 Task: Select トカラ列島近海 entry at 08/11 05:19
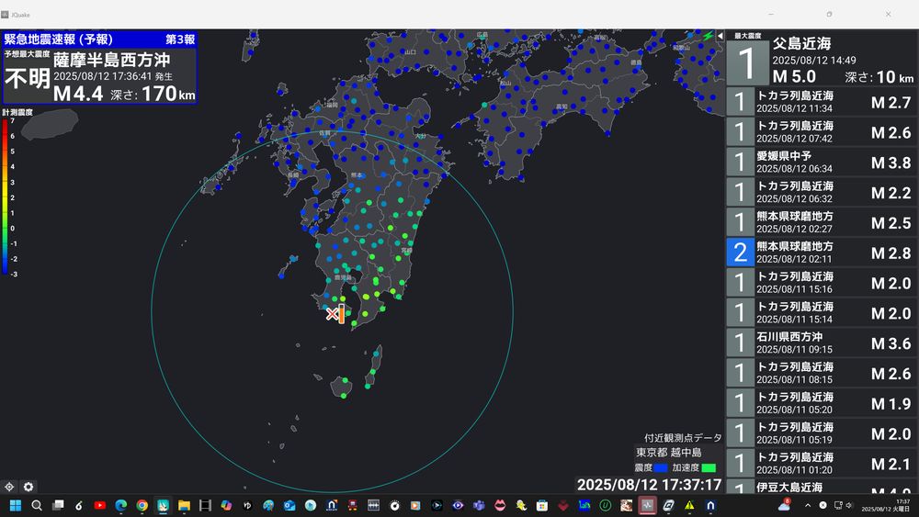coord(822,433)
